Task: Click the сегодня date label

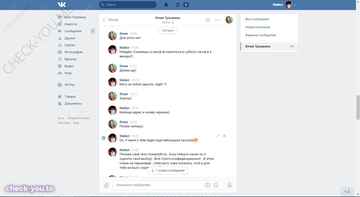Action: (168, 30)
